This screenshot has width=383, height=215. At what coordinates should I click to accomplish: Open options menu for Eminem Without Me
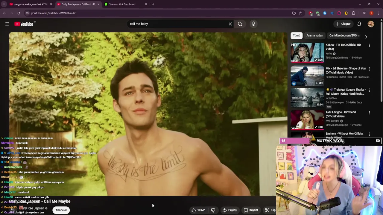369,134
